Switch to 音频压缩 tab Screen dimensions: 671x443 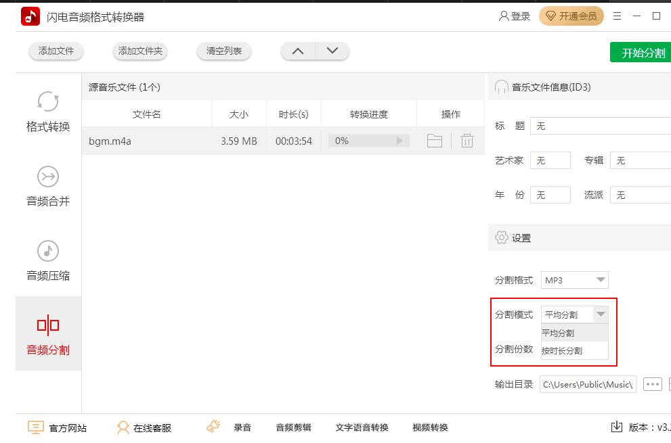48,260
